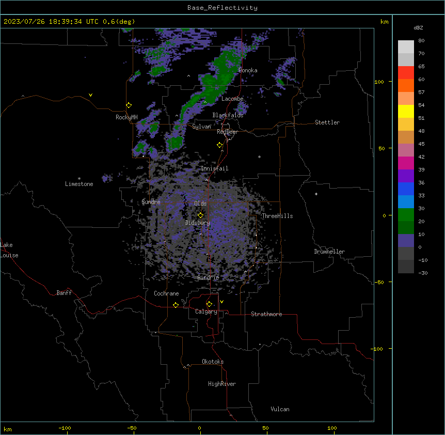Click the 2023/07/26 18:39:34 UTC timestamp
445x435 pixels.
tap(51, 22)
